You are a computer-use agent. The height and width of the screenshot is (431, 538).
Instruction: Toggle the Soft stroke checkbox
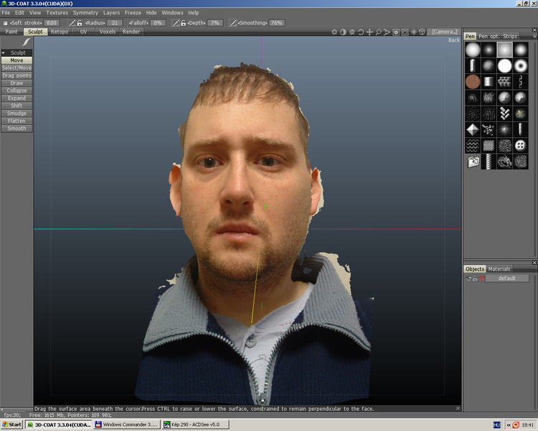[5, 23]
